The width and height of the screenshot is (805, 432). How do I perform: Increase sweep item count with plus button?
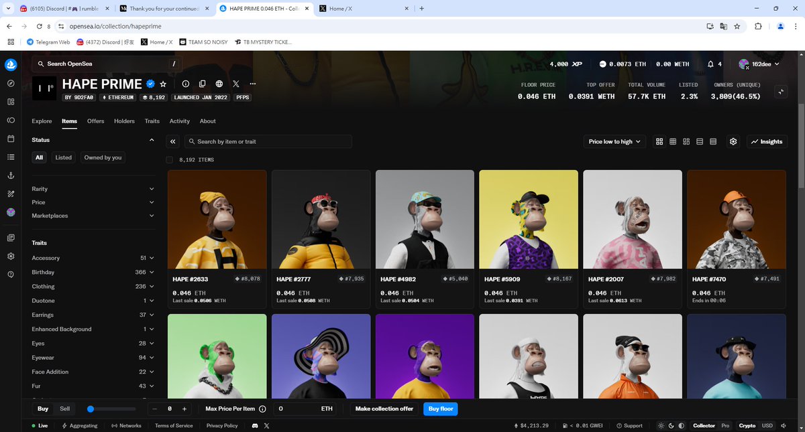pos(184,409)
